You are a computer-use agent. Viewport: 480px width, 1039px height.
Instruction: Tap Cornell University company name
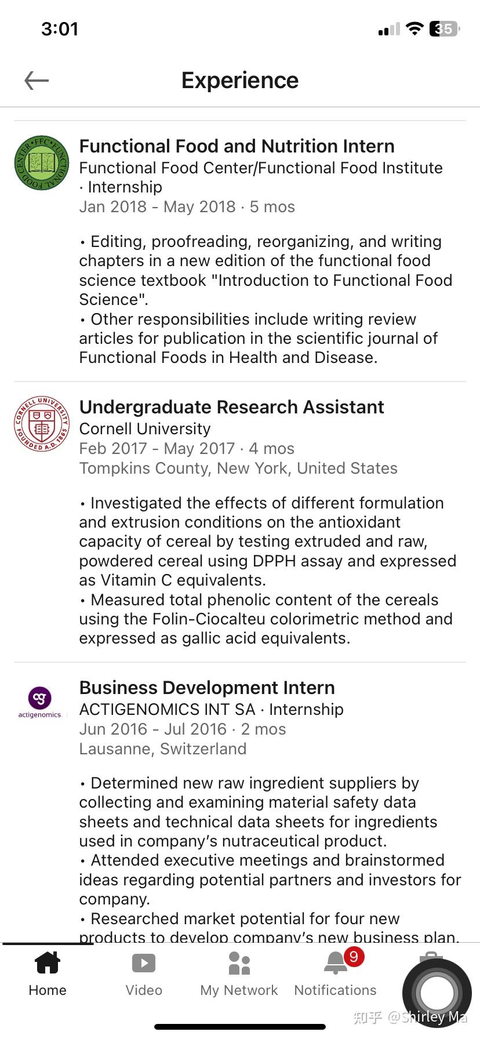[x=145, y=429]
